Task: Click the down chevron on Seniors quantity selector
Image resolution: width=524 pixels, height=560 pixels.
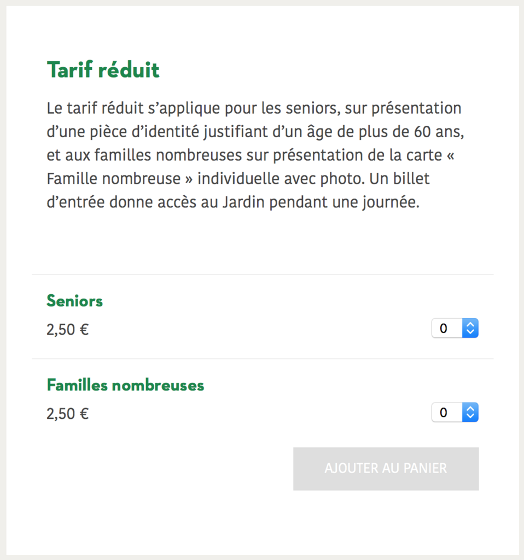Action: click(x=470, y=332)
